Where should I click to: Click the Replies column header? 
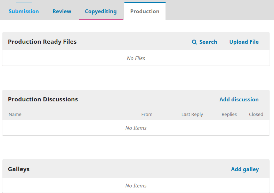click(229, 115)
